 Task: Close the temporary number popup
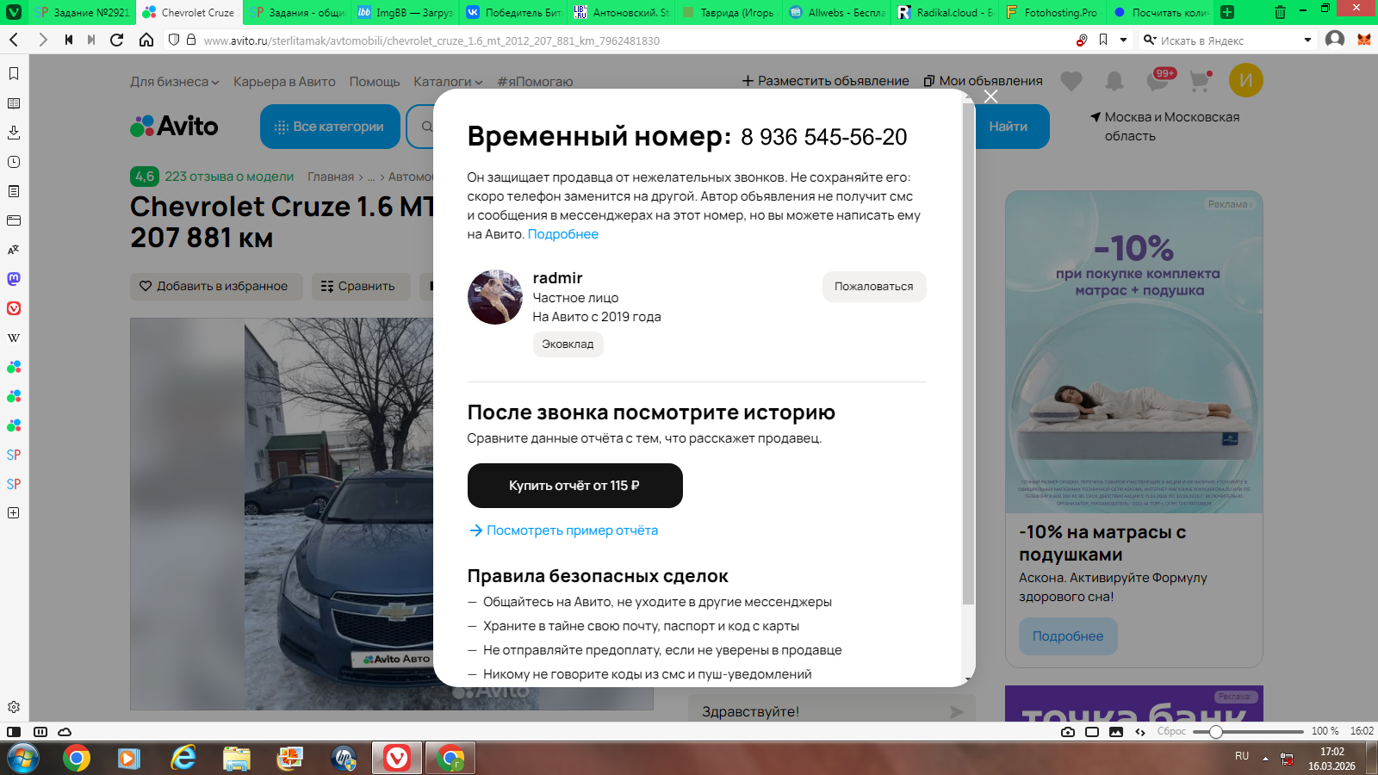(991, 96)
